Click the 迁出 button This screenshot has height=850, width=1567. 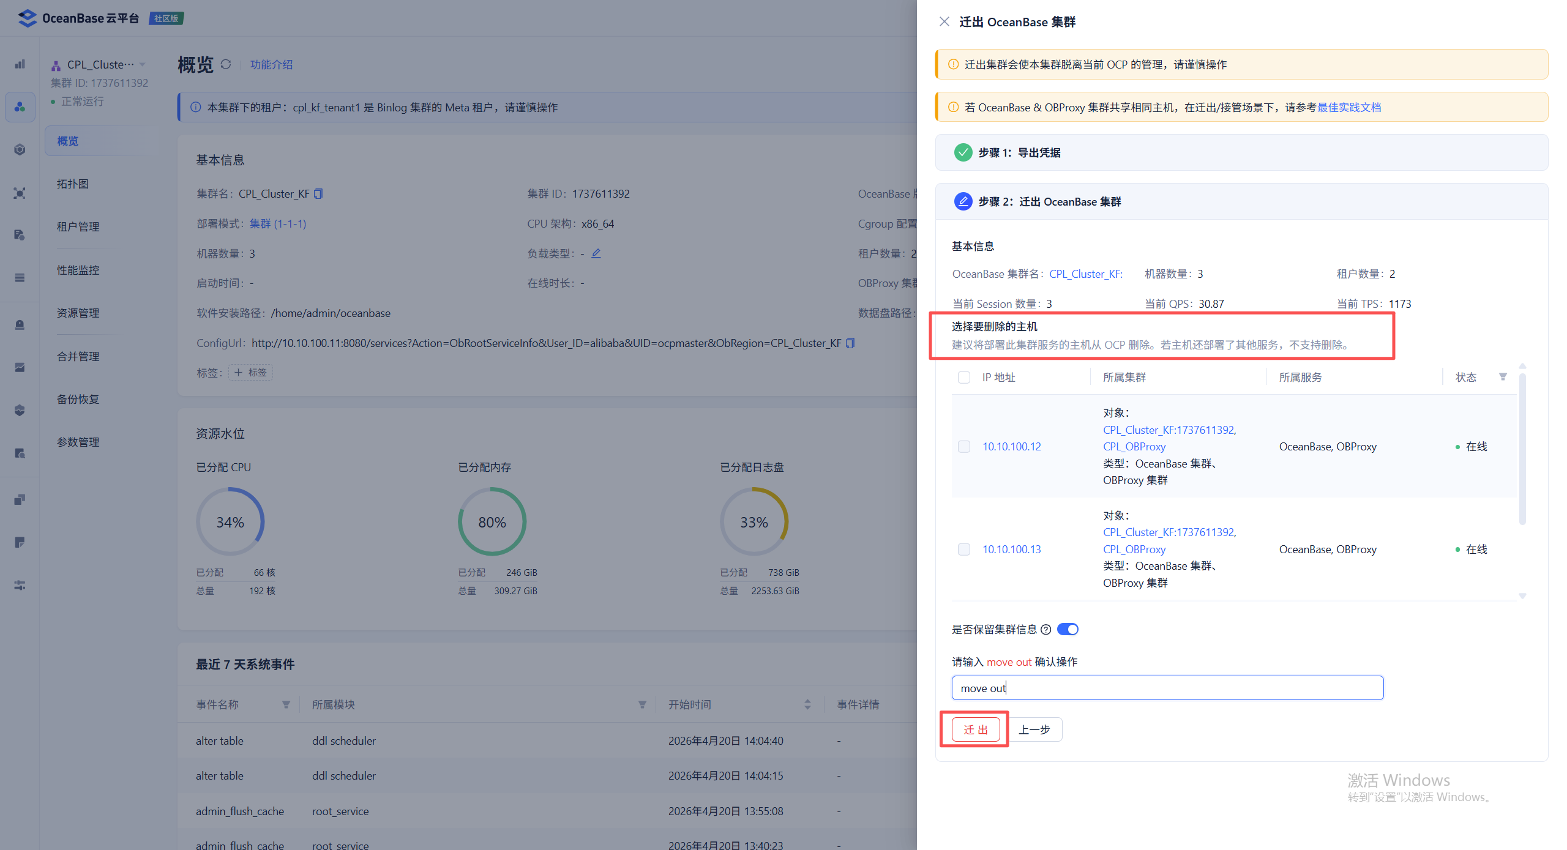coord(975,729)
